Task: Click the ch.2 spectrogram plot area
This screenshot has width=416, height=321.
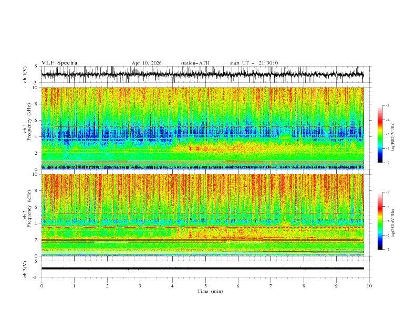Action: [202, 215]
